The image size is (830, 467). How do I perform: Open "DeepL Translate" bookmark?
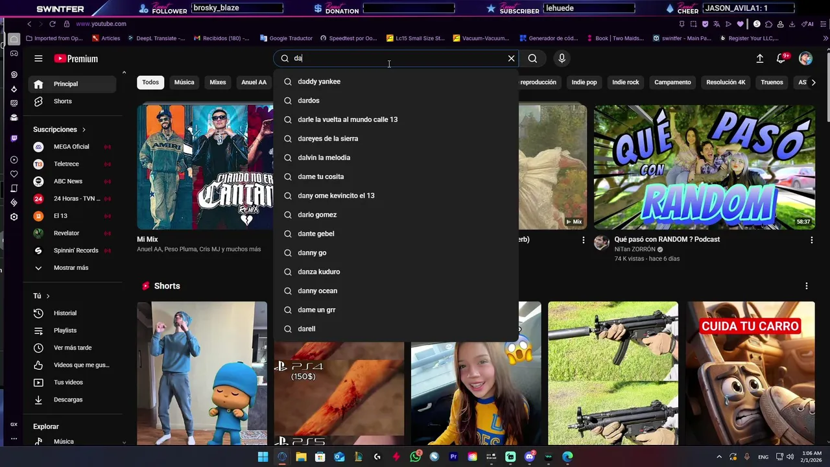pyautogui.click(x=156, y=38)
